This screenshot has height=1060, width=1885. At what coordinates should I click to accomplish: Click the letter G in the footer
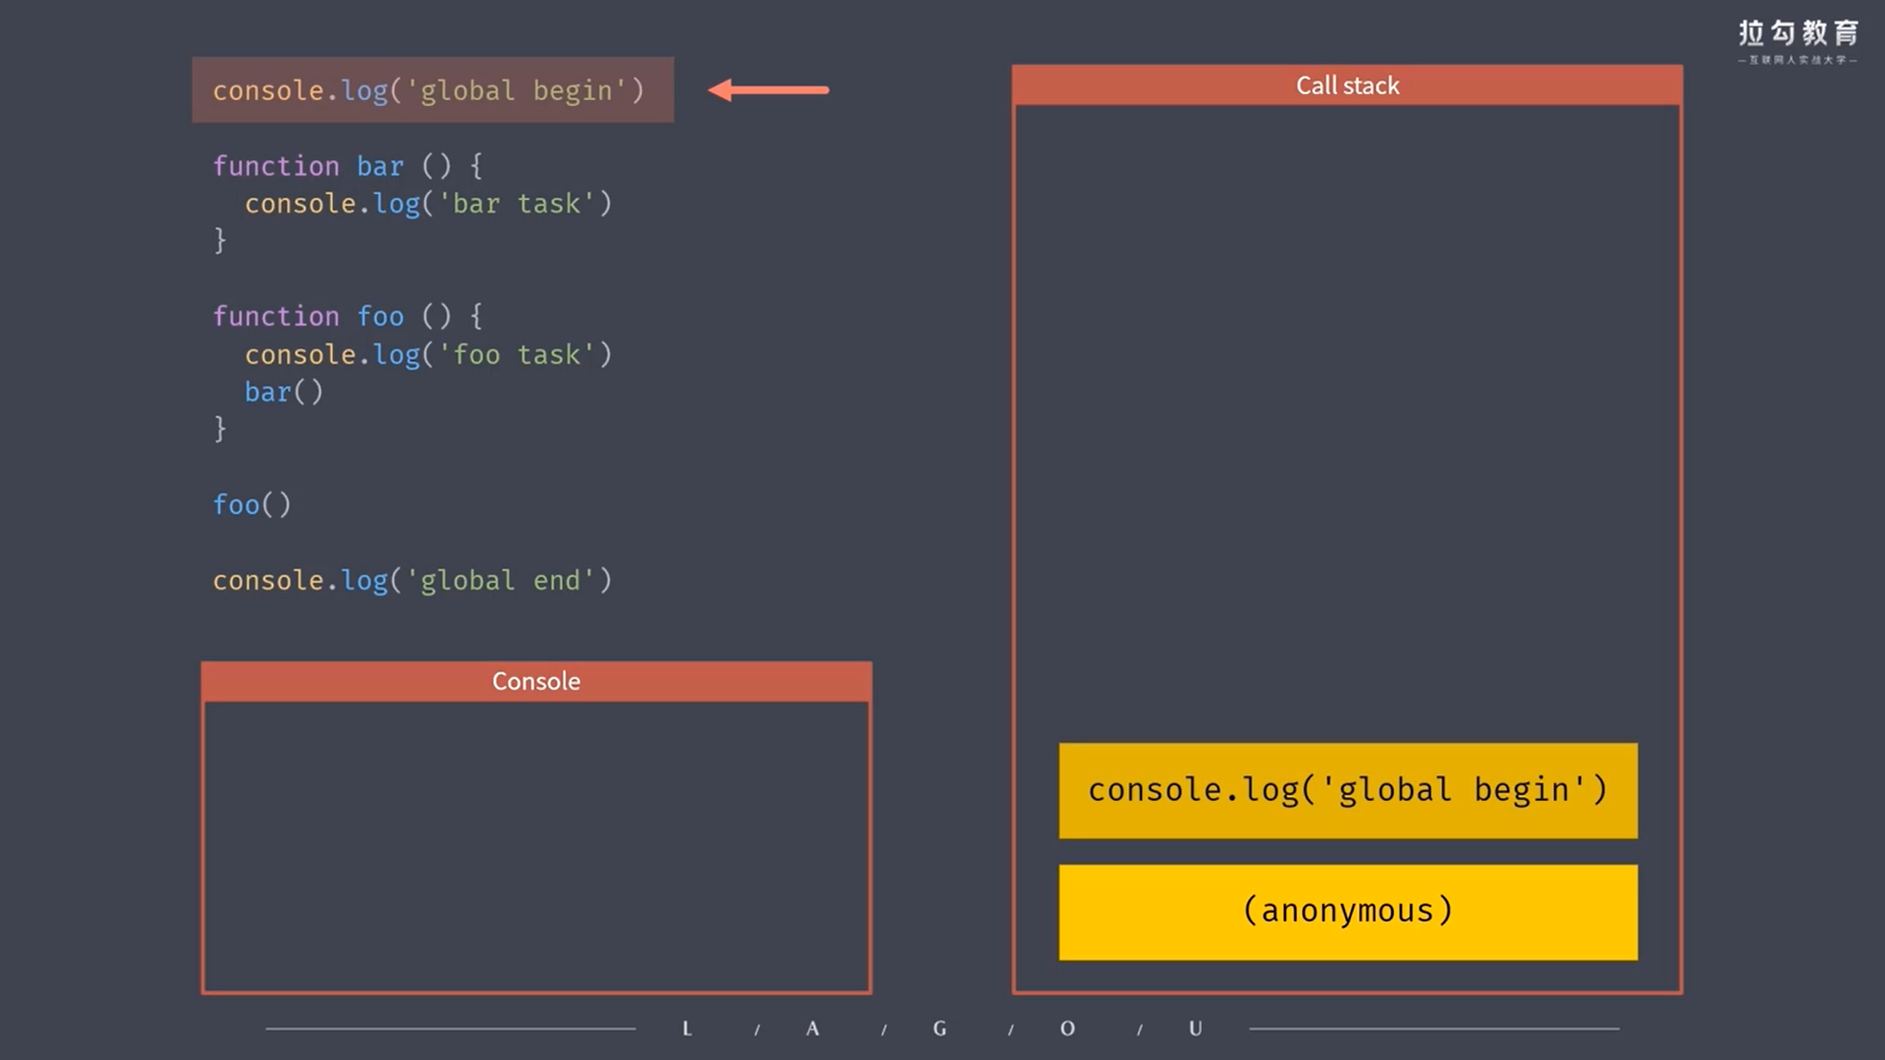tap(940, 1029)
